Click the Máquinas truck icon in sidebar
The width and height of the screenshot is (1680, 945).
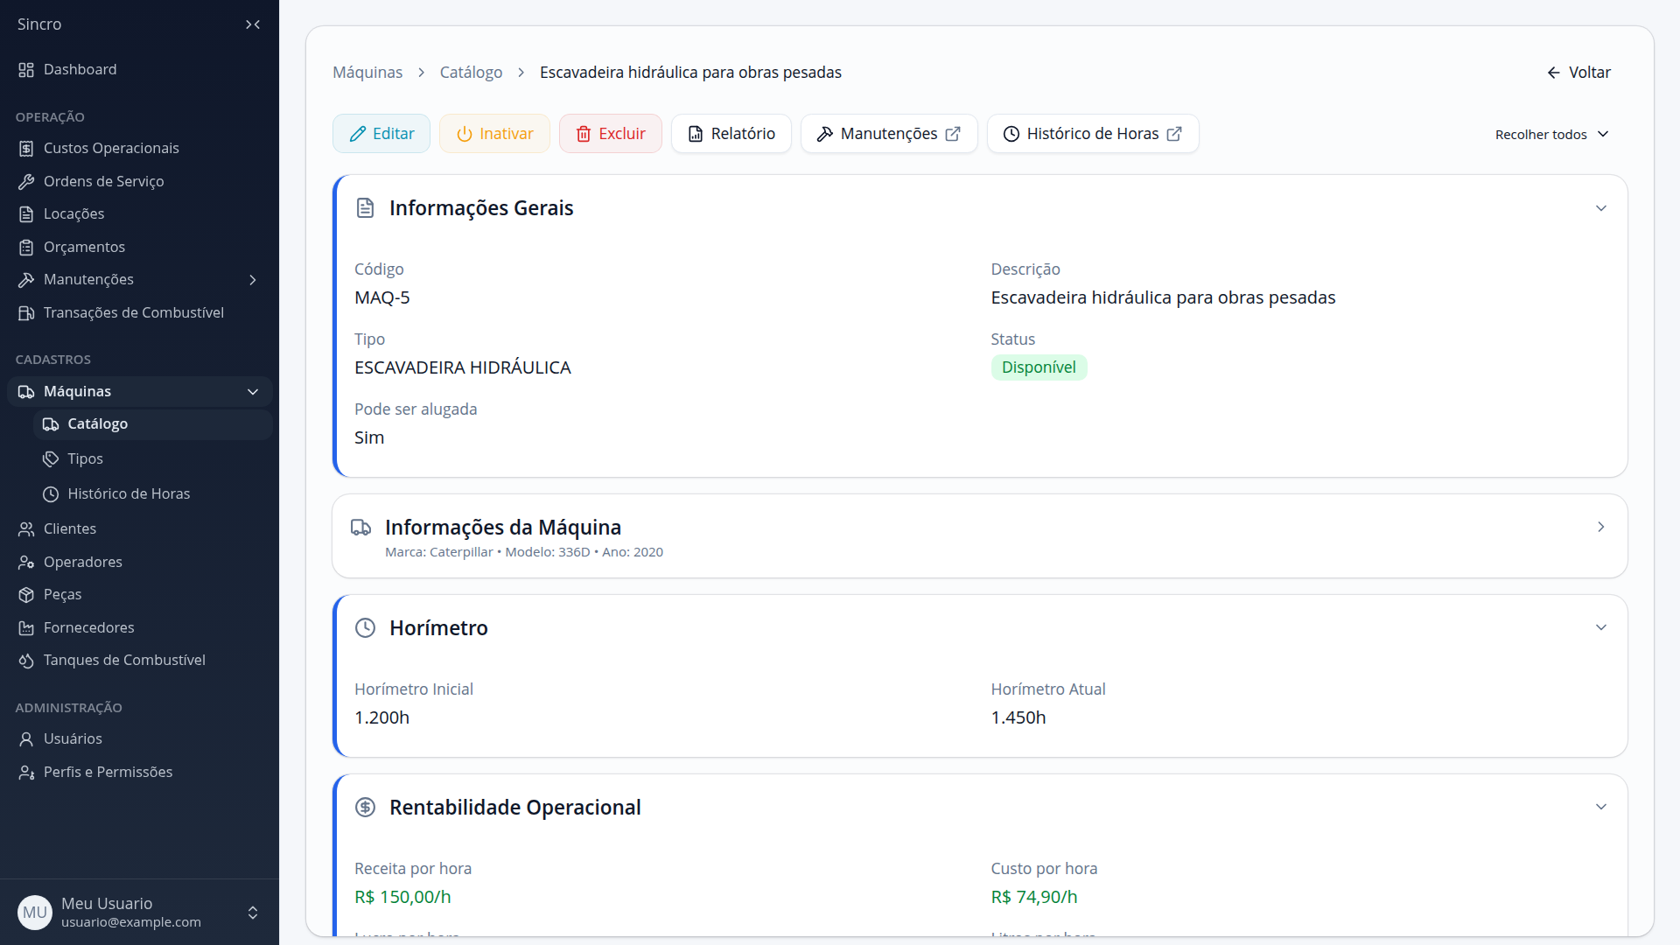tap(26, 392)
